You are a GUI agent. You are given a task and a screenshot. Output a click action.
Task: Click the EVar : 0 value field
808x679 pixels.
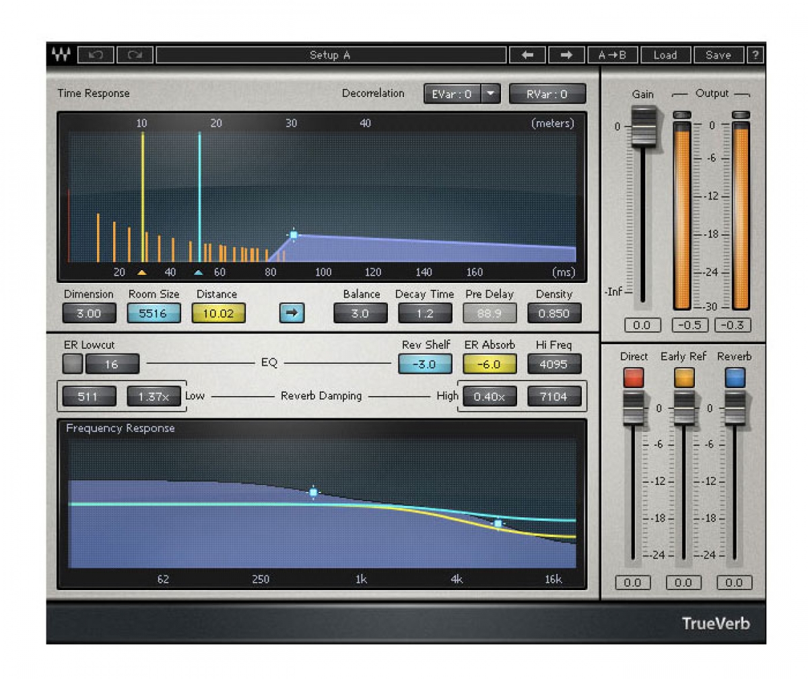point(452,94)
